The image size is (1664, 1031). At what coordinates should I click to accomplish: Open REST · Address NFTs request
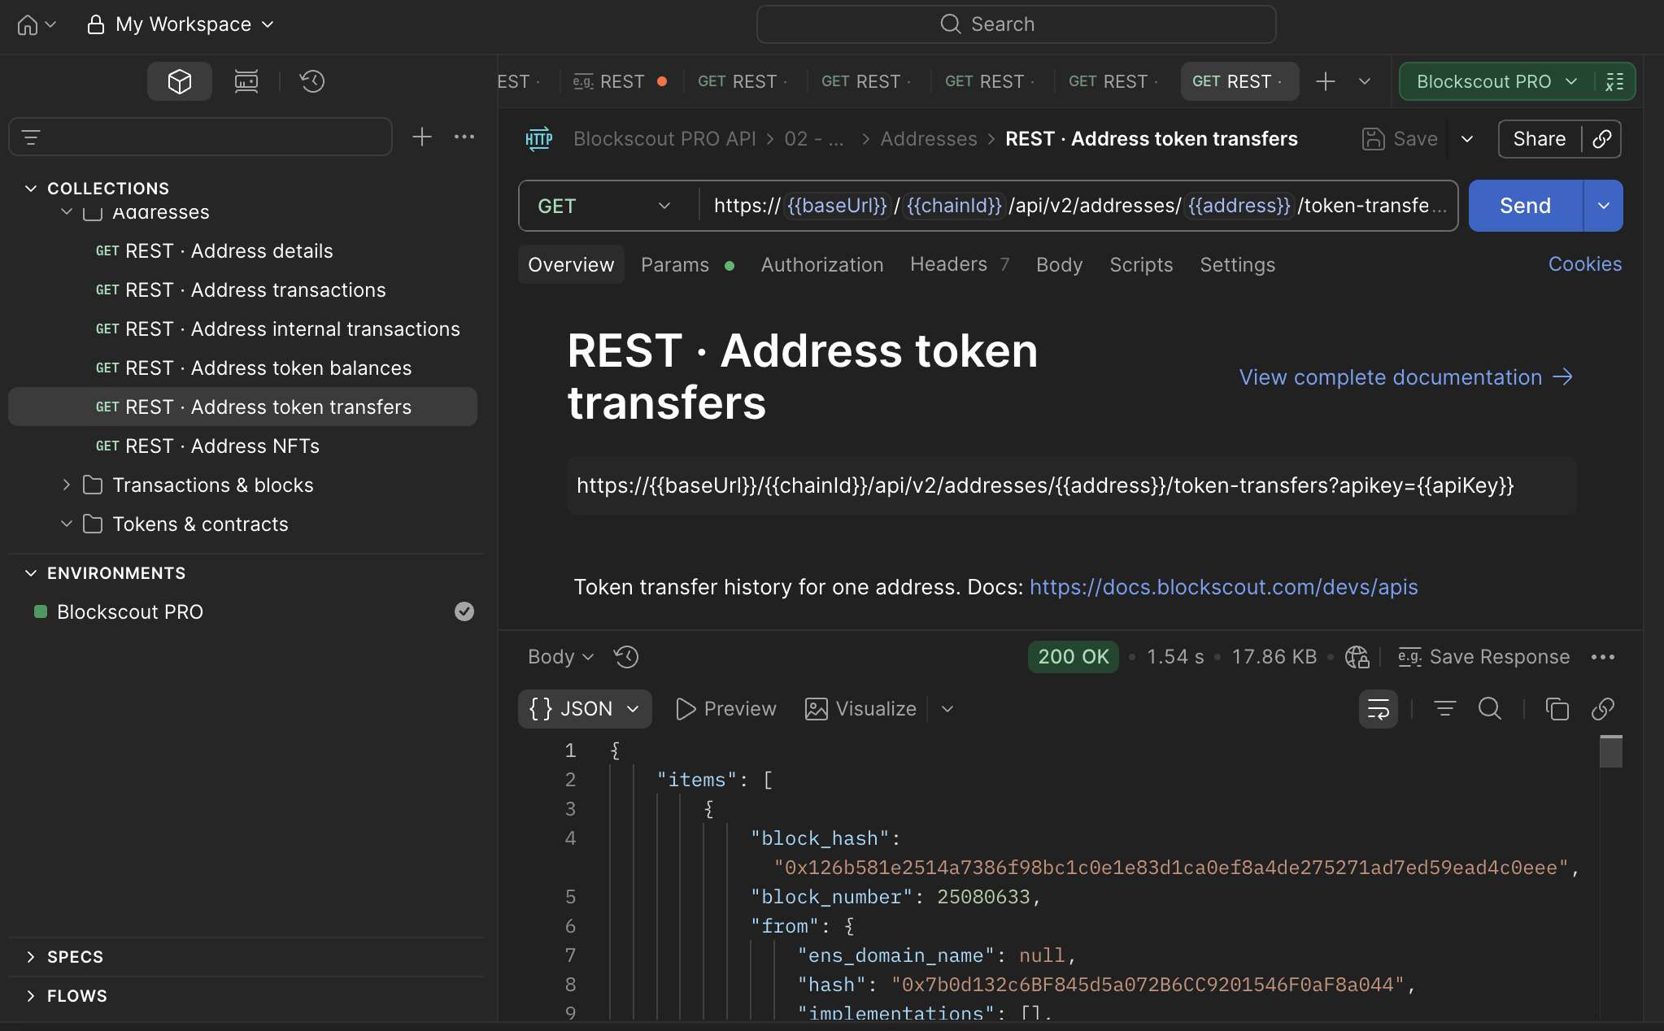tap(223, 446)
